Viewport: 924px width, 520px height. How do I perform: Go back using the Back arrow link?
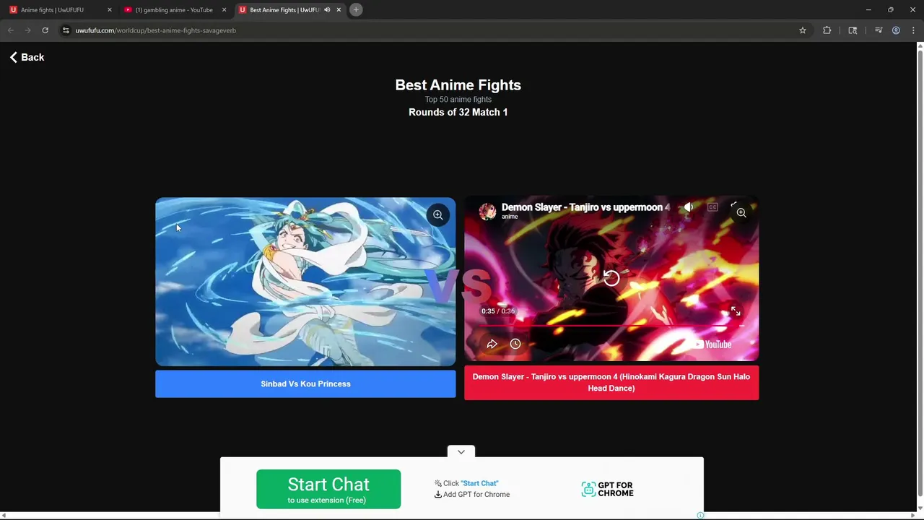click(x=27, y=57)
